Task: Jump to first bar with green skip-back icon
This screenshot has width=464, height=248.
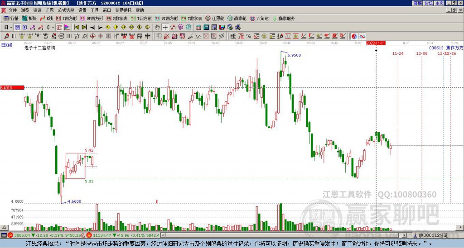Action: tap(76, 28)
